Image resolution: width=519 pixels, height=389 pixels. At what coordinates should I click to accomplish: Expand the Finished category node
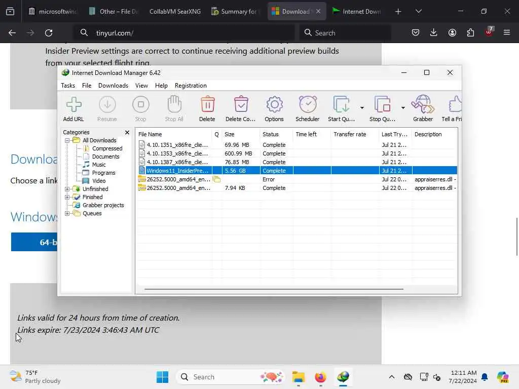(x=67, y=197)
